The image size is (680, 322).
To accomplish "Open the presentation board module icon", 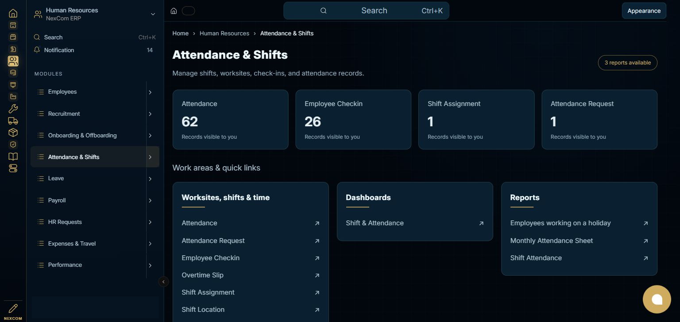I will pyautogui.click(x=13, y=85).
